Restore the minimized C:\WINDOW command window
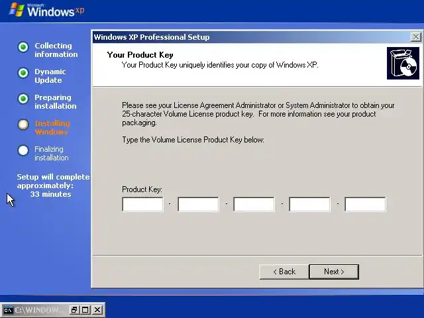 [x=74, y=310]
